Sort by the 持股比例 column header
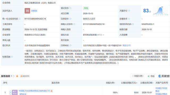 coord(110,83)
